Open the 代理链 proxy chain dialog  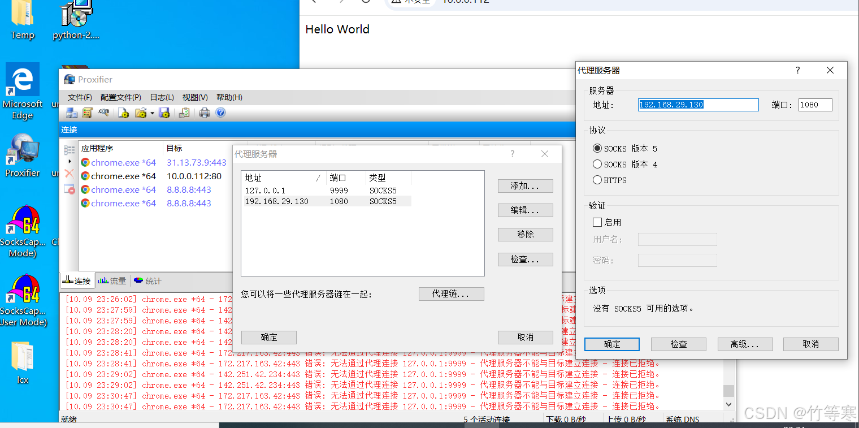451,293
